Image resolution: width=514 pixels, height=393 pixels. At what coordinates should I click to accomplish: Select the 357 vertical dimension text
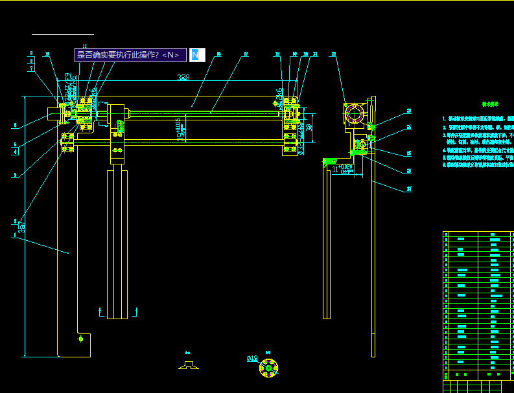22,228
